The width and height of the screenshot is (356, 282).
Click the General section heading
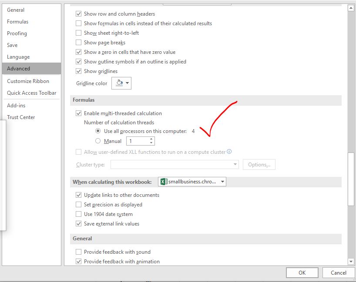pos(82,239)
